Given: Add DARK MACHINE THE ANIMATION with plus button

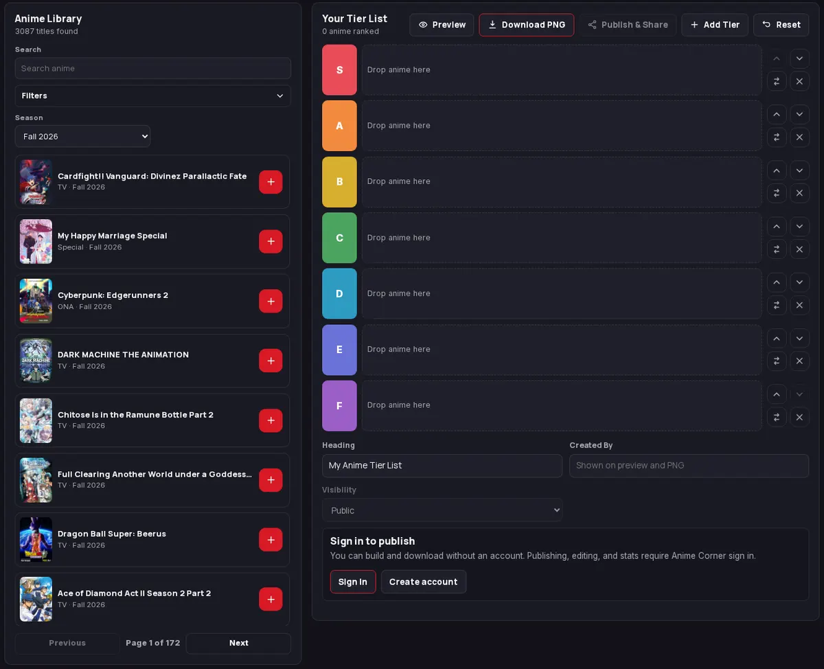Looking at the screenshot, I should [x=271, y=361].
